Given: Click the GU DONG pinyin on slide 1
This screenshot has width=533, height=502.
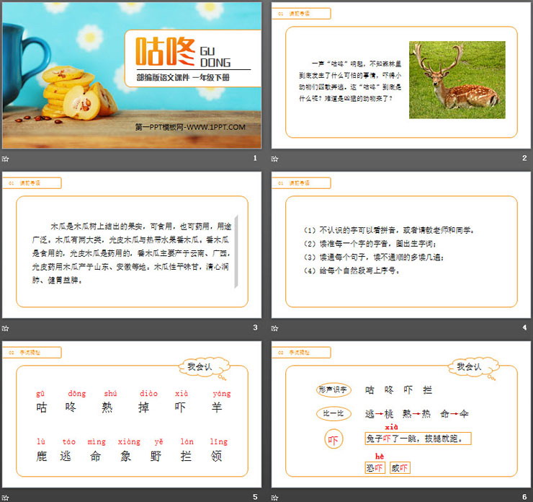Looking at the screenshot, I should 215,57.
